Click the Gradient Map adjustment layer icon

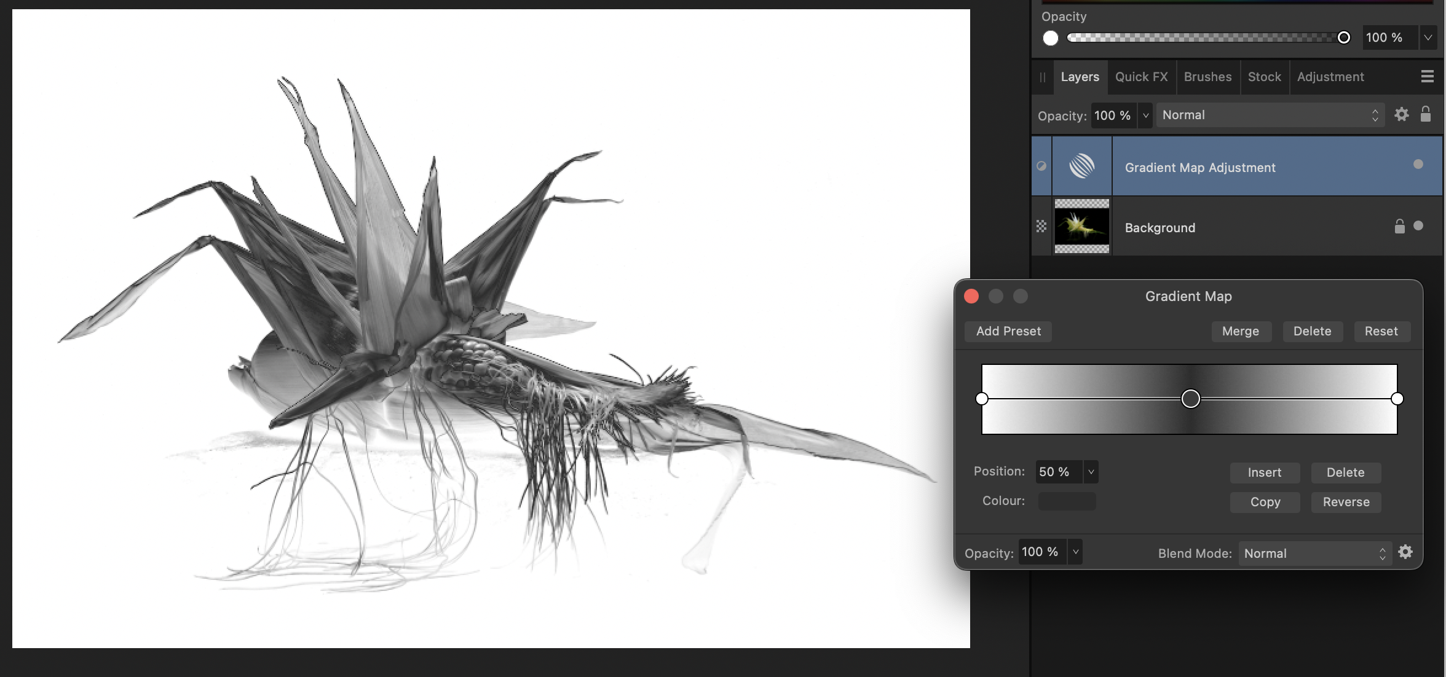pyautogui.click(x=1081, y=166)
